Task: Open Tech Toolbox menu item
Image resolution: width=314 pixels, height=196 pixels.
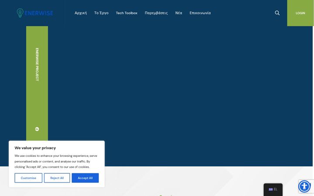Action: click(x=126, y=13)
